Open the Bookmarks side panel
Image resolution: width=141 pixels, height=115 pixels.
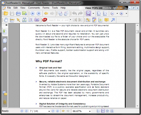(5, 32)
